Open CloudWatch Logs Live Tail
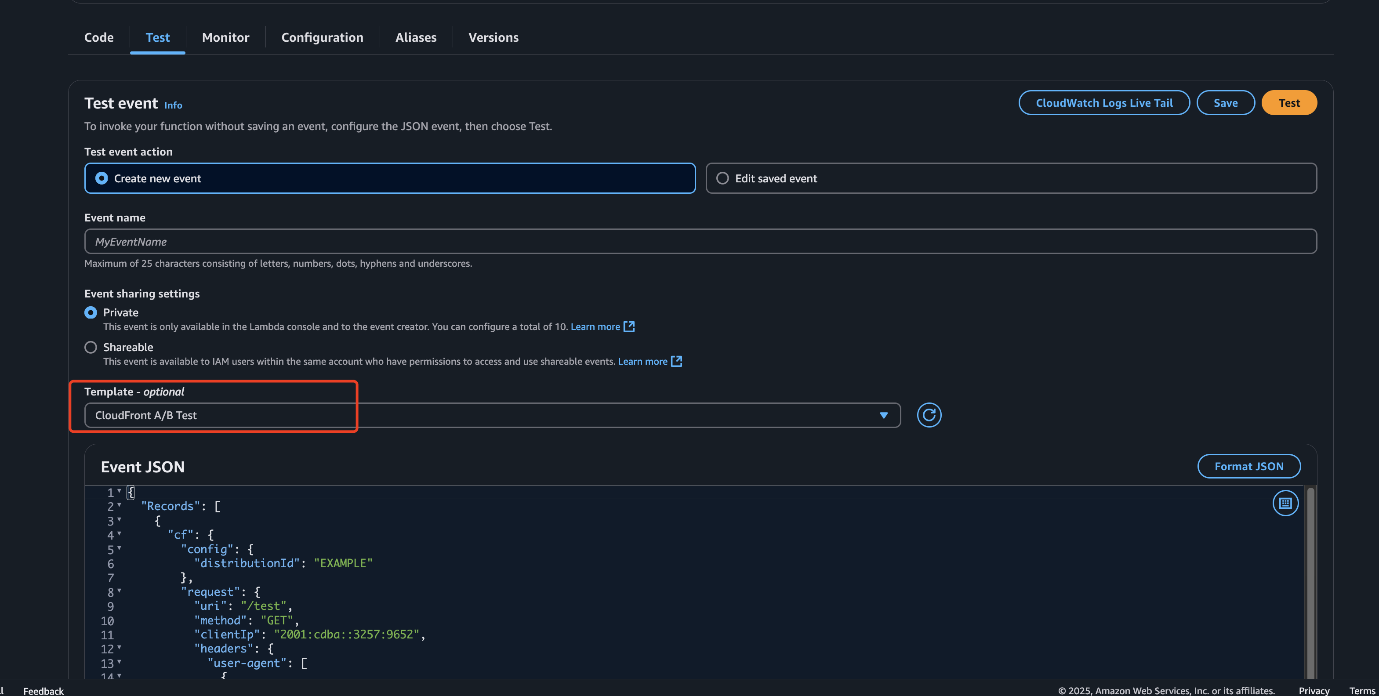Image resolution: width=1379 pixels, height=696 pixels. point(1103,103)
